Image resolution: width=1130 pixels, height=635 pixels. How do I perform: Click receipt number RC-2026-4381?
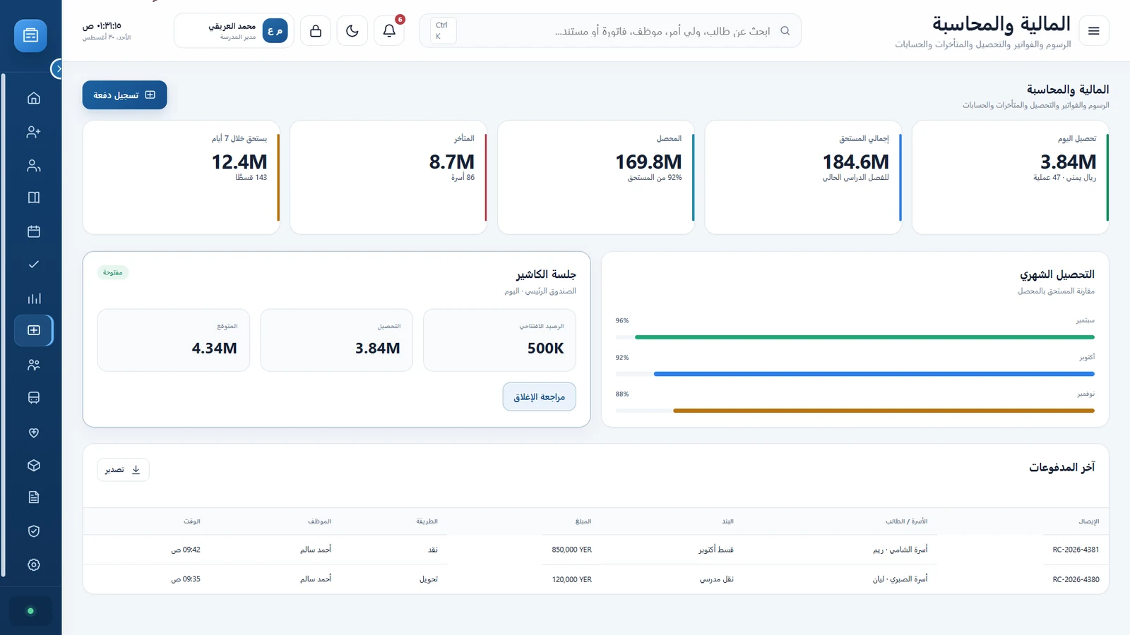[x=1076, y=550]
